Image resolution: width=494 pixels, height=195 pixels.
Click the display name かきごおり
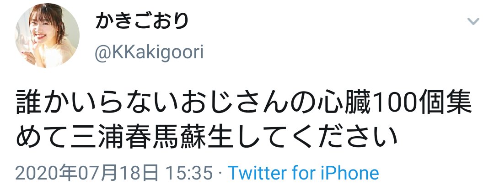point(142,21)
